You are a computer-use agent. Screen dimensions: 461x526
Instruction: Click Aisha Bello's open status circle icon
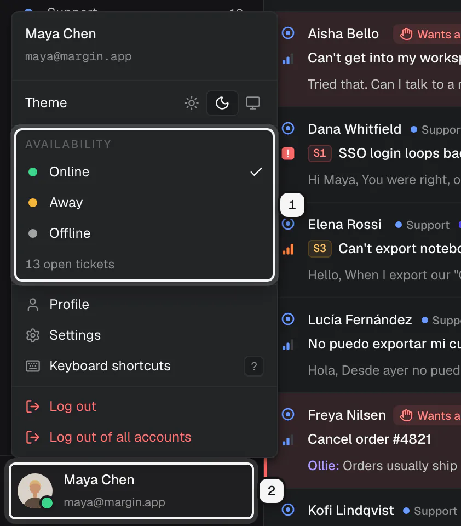(x=288, y=33)
